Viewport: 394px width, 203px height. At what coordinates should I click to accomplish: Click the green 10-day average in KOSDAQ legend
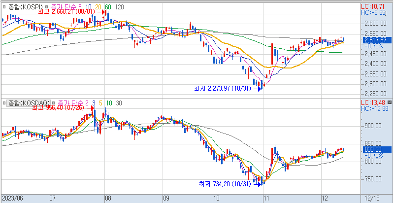point(109,103)
